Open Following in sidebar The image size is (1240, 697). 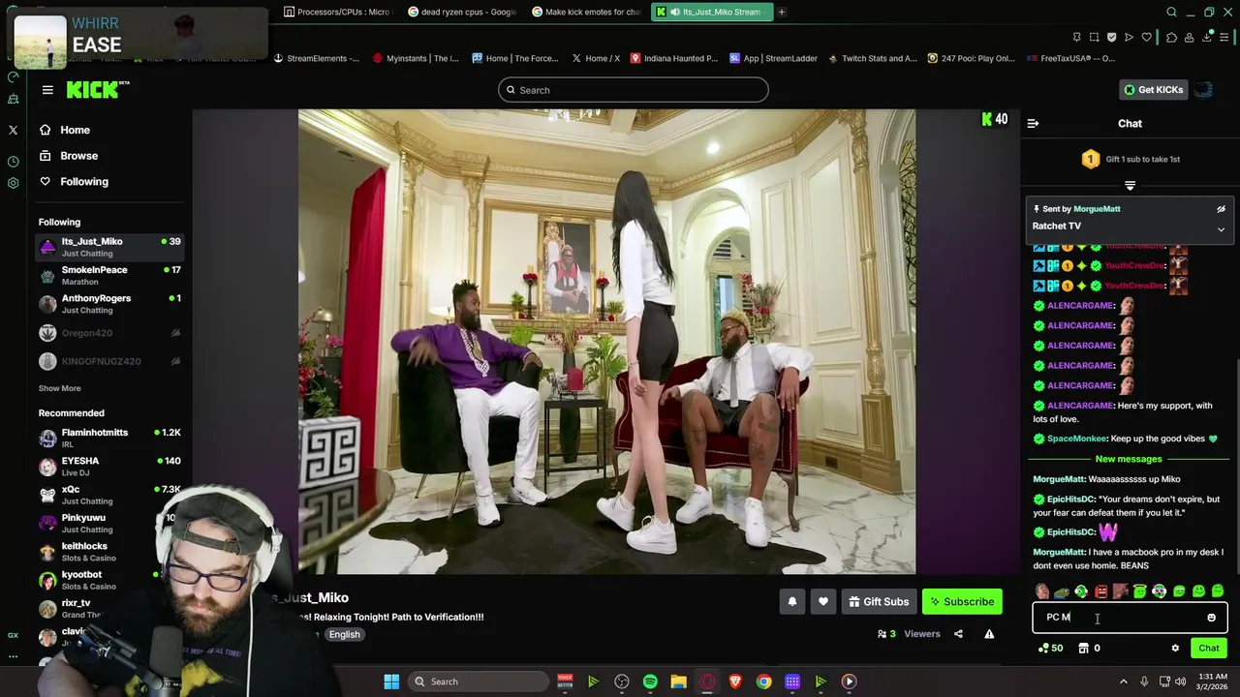84,182
